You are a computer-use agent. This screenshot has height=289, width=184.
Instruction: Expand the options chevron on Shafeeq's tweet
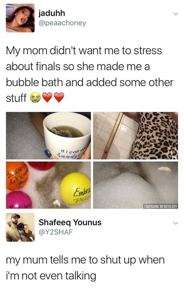tap(176, 223)
